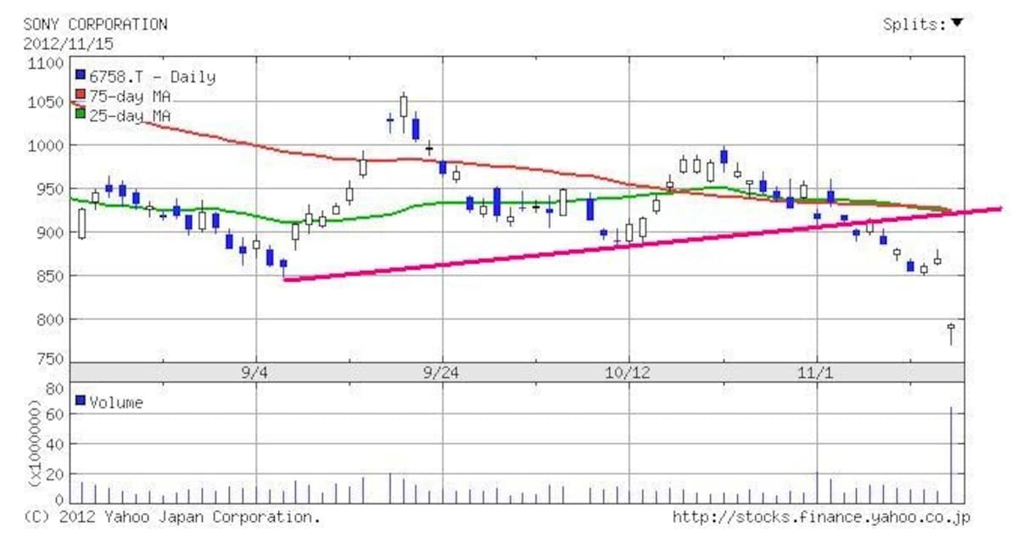Click the blue Volume legend swatch

pos(81,400)
